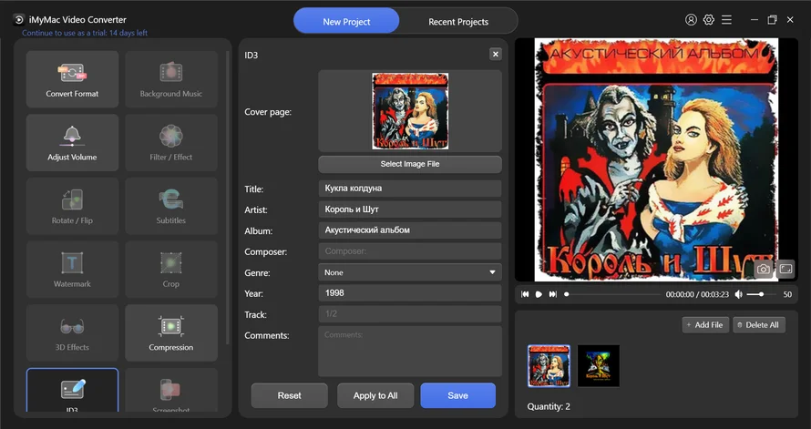Click the playback progress bar
This screenshot has width=811, height=429.
click(x=613, y=294)
